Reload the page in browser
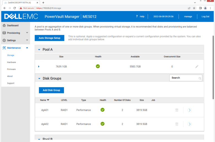This screenshot has width=215, height=142. [x=15, y=8]
